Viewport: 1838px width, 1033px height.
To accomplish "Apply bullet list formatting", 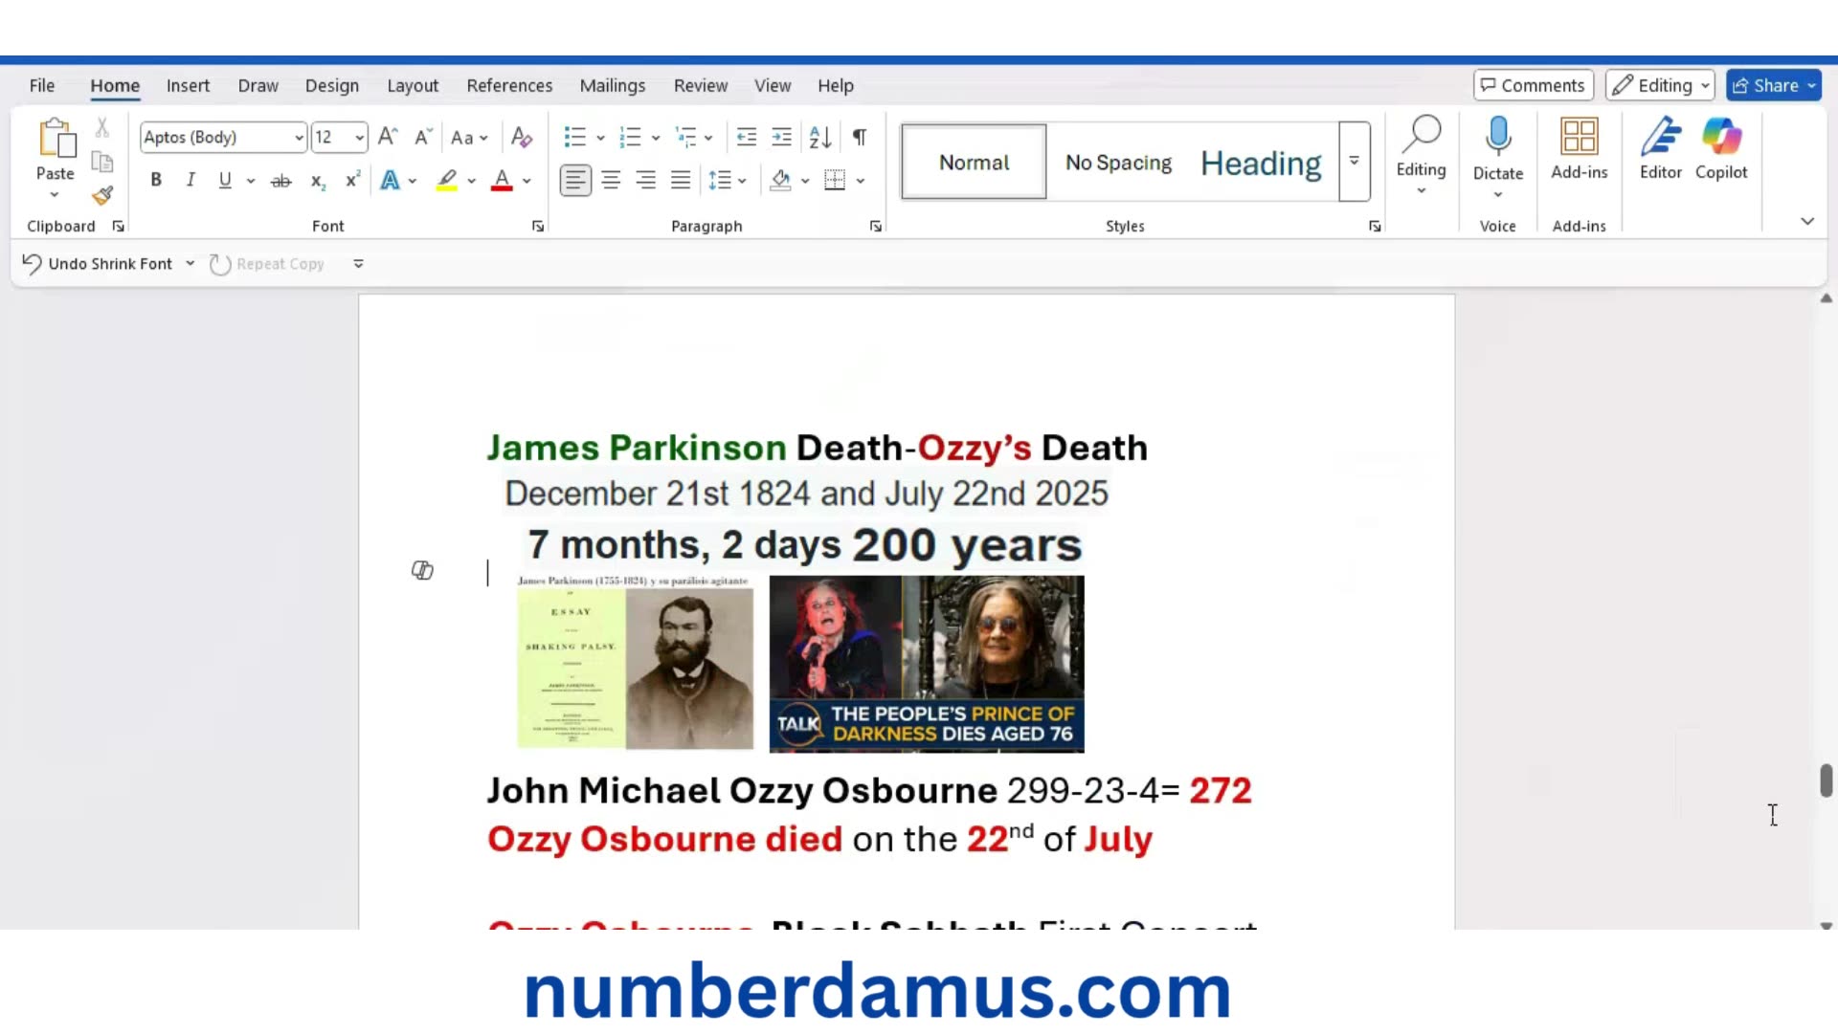I will (x=574, y=138).
